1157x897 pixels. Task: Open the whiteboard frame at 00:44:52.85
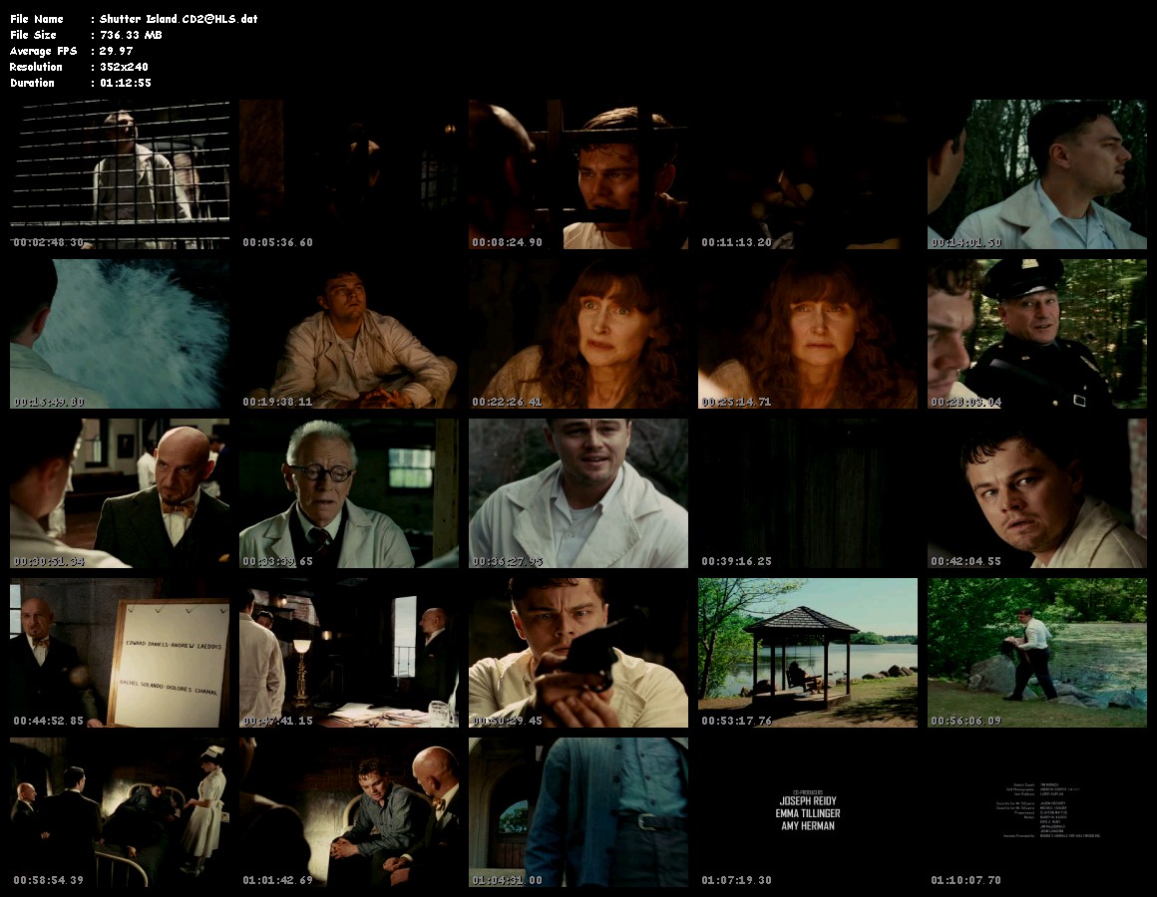coord(120,653)
